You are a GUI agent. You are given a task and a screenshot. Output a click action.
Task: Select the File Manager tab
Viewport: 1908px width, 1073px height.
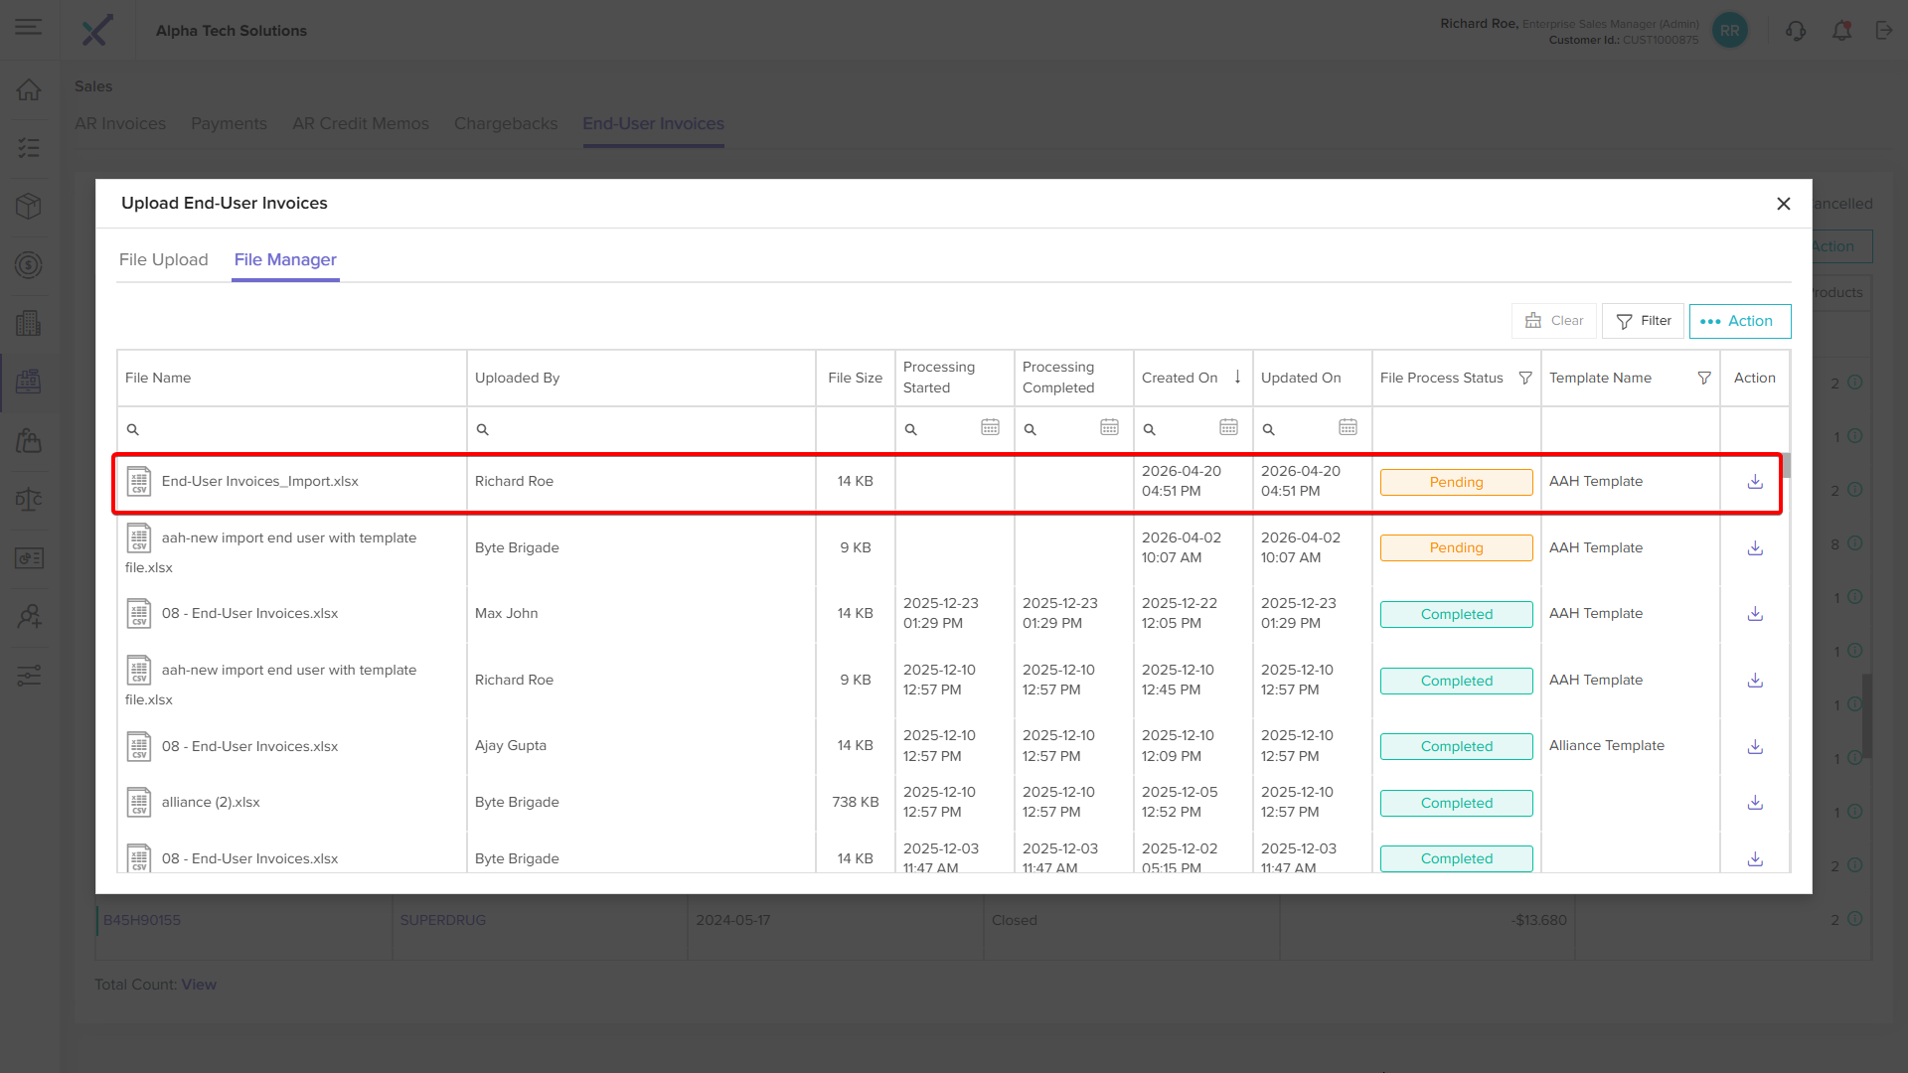pyautogui.click(x=285, y=260)
